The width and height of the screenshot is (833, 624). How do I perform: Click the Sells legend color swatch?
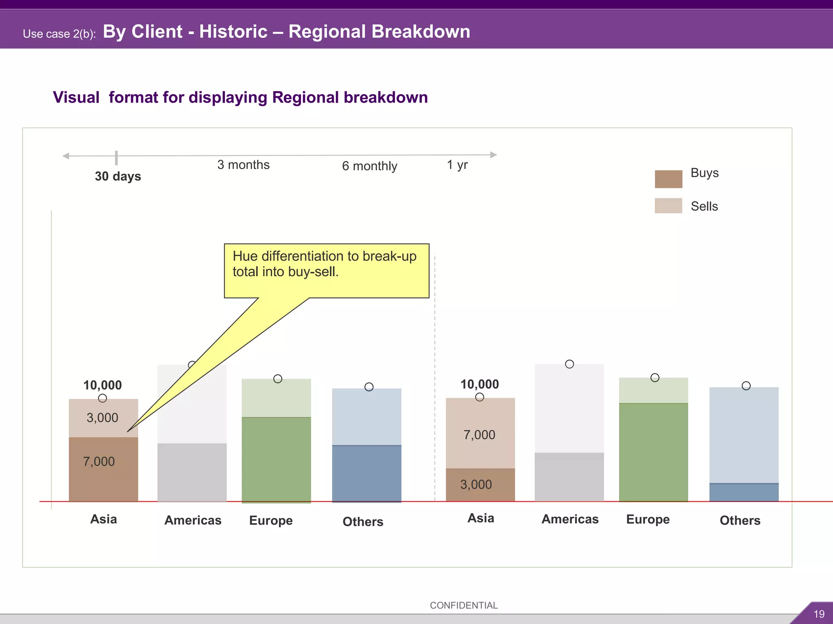click(668, 206)
